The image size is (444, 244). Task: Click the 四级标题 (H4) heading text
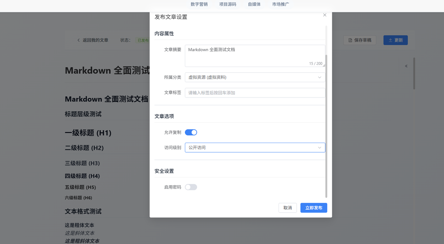pyautogui.click(x=82, y=176)
